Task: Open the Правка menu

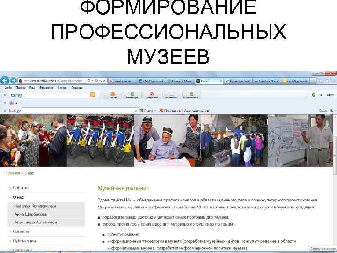Action: [21, 88]
